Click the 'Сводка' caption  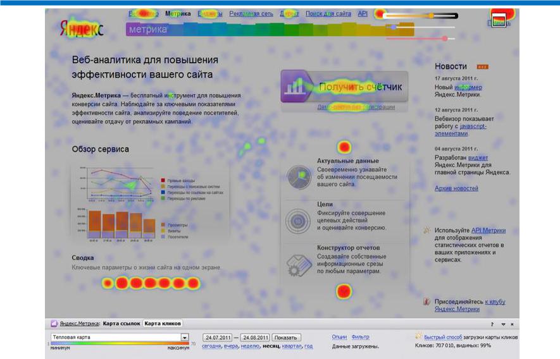[83, 258]
